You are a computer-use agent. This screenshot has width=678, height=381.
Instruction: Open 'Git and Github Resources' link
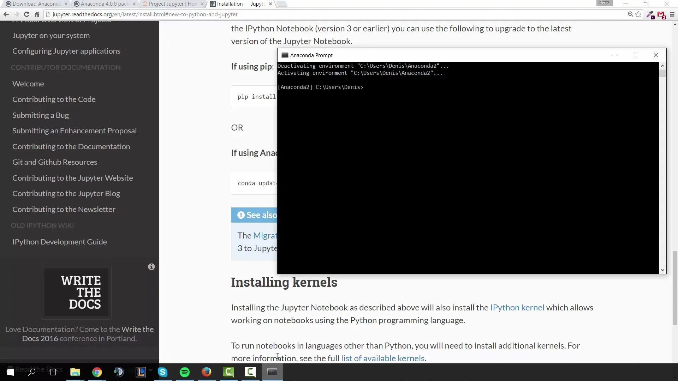[x=55, y=162]
